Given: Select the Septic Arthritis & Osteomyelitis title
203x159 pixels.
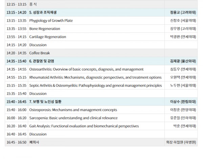Looking at the screenshot, I should (95, 86).
